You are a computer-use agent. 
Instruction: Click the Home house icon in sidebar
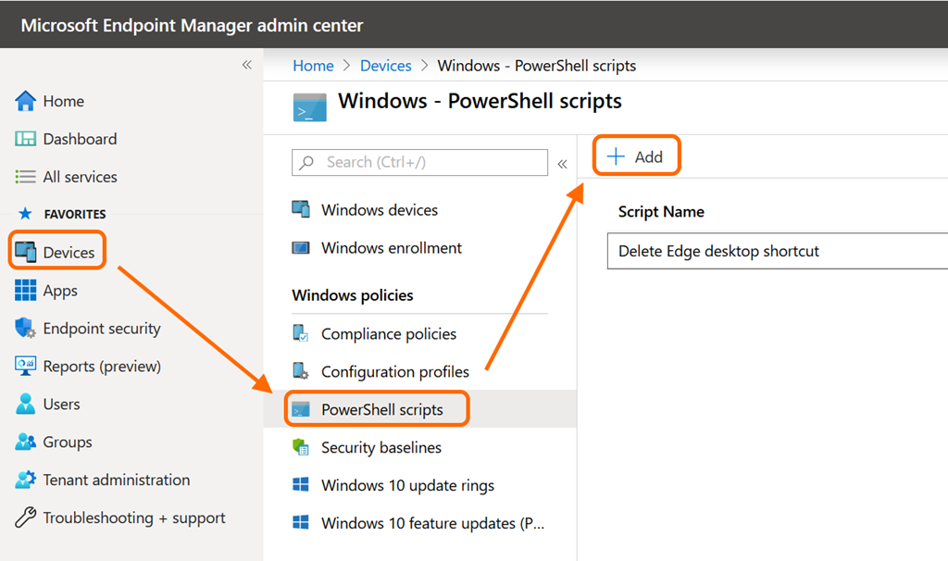(x=26, y=101)
